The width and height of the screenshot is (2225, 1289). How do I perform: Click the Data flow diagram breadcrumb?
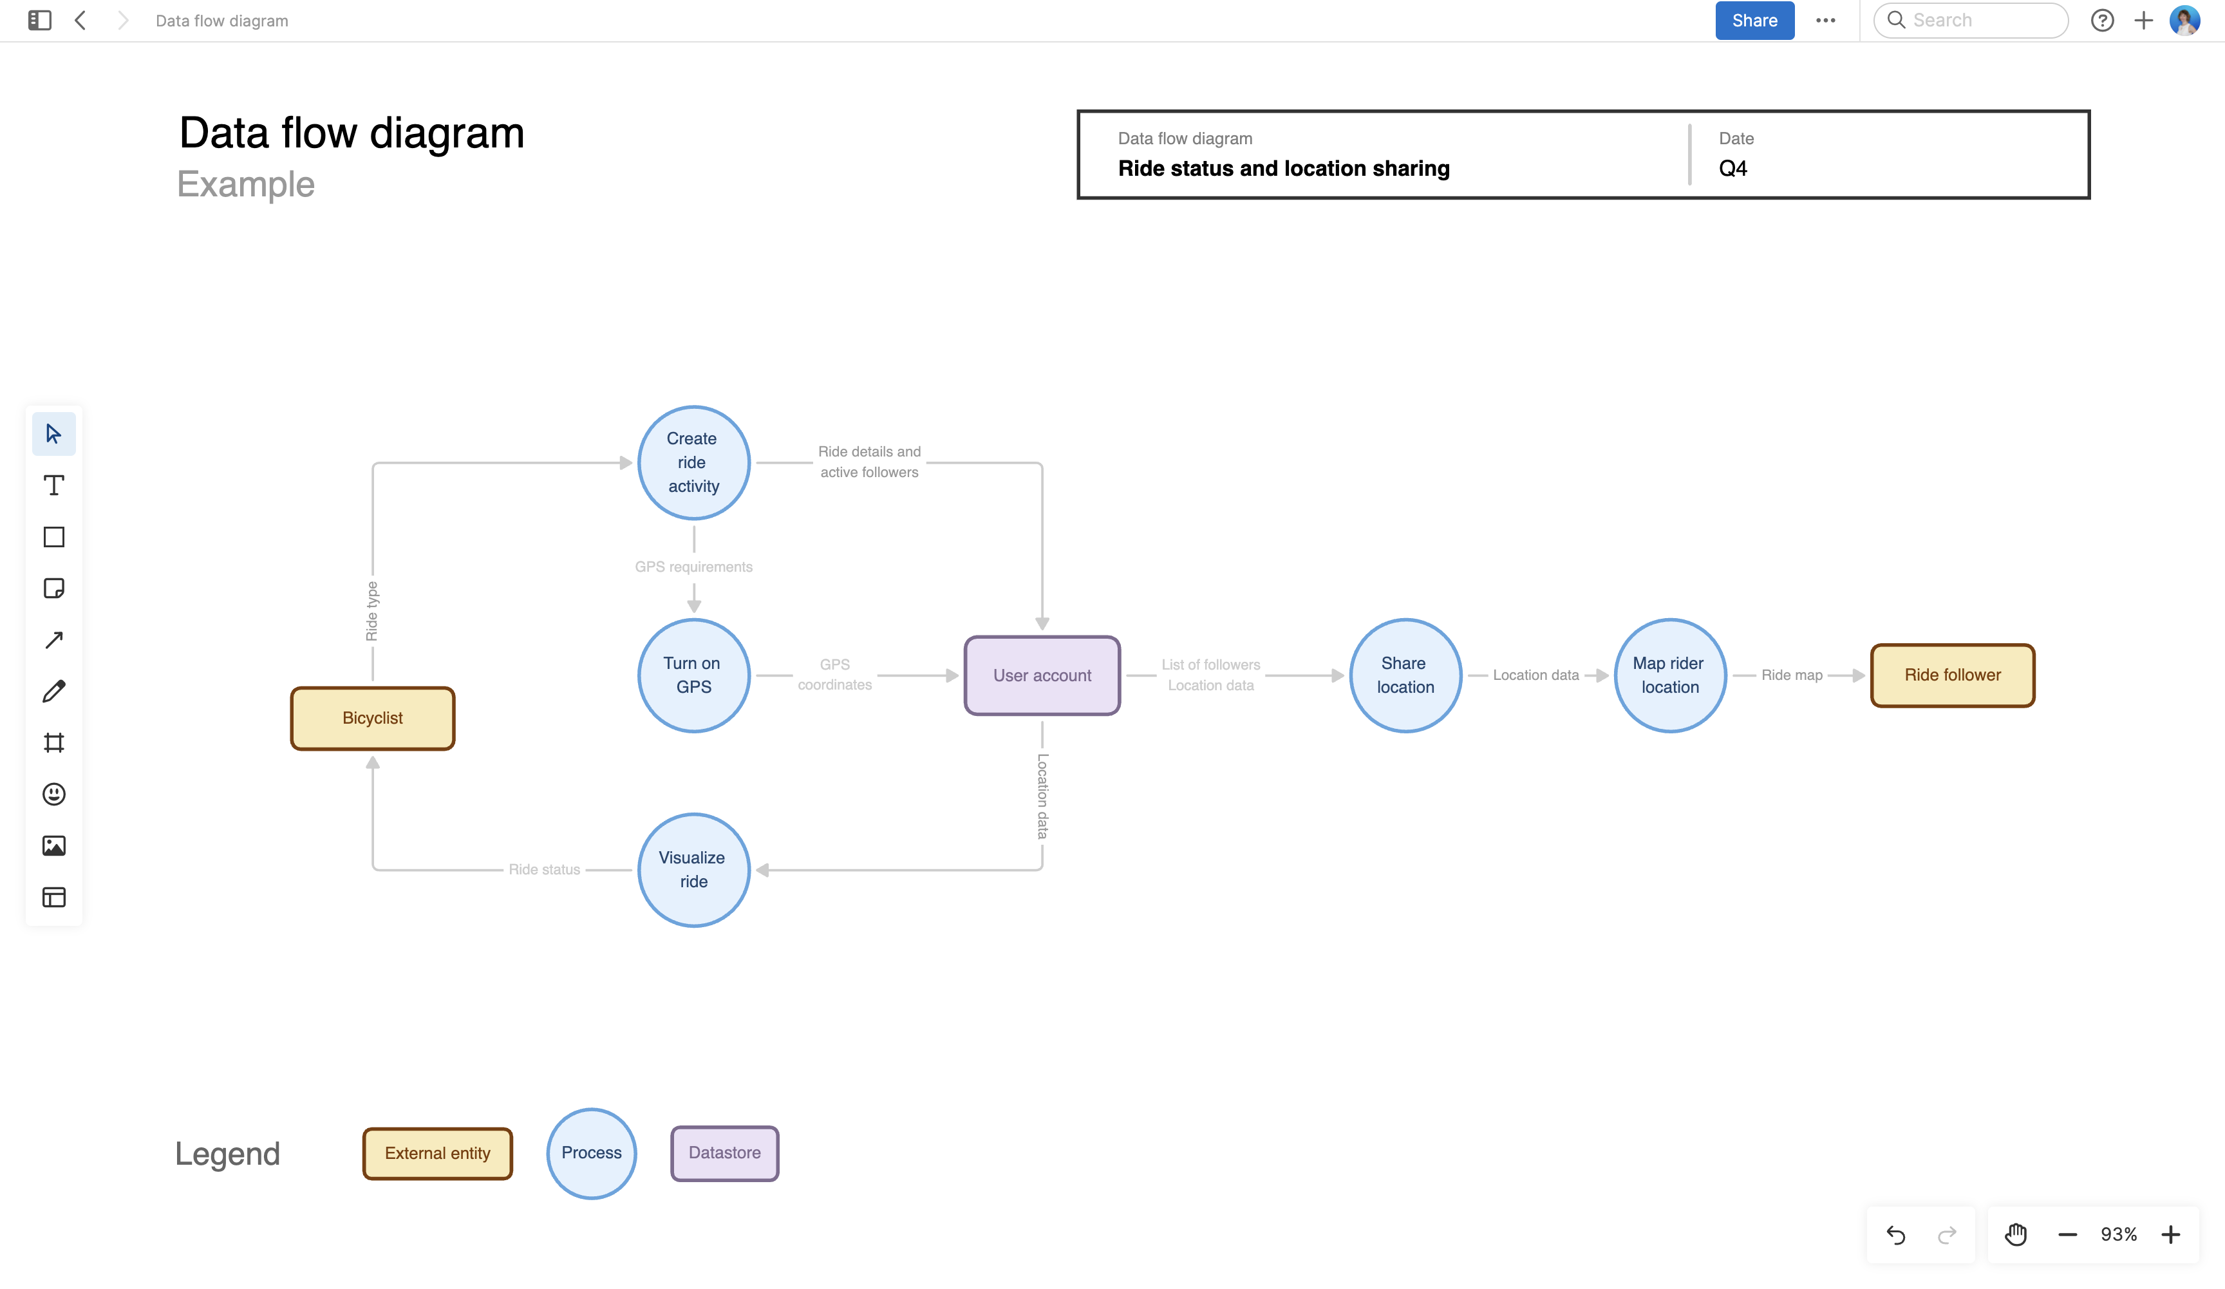(x=221, y=19)
